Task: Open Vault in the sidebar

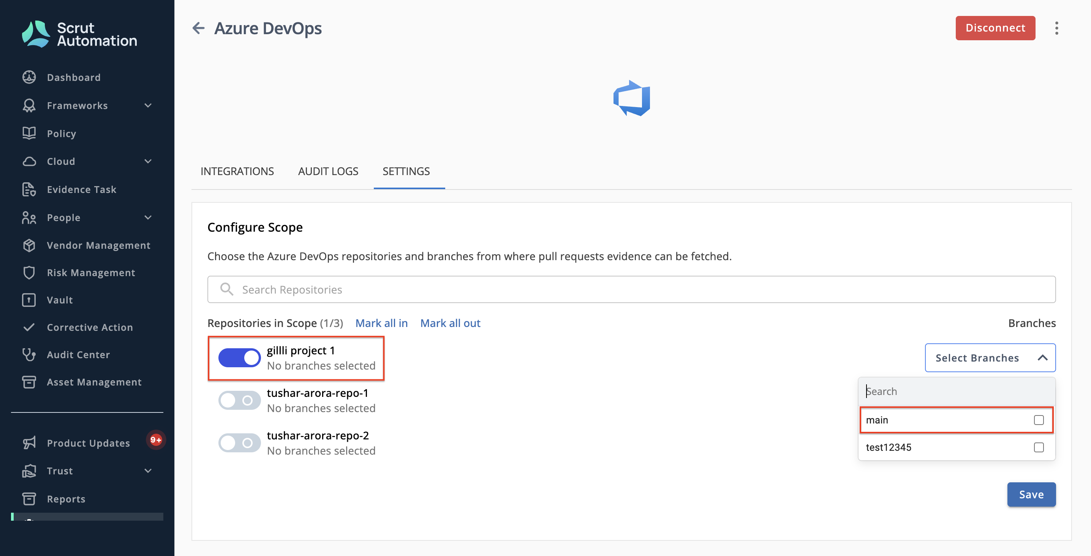Action: [x=60, y=300]
